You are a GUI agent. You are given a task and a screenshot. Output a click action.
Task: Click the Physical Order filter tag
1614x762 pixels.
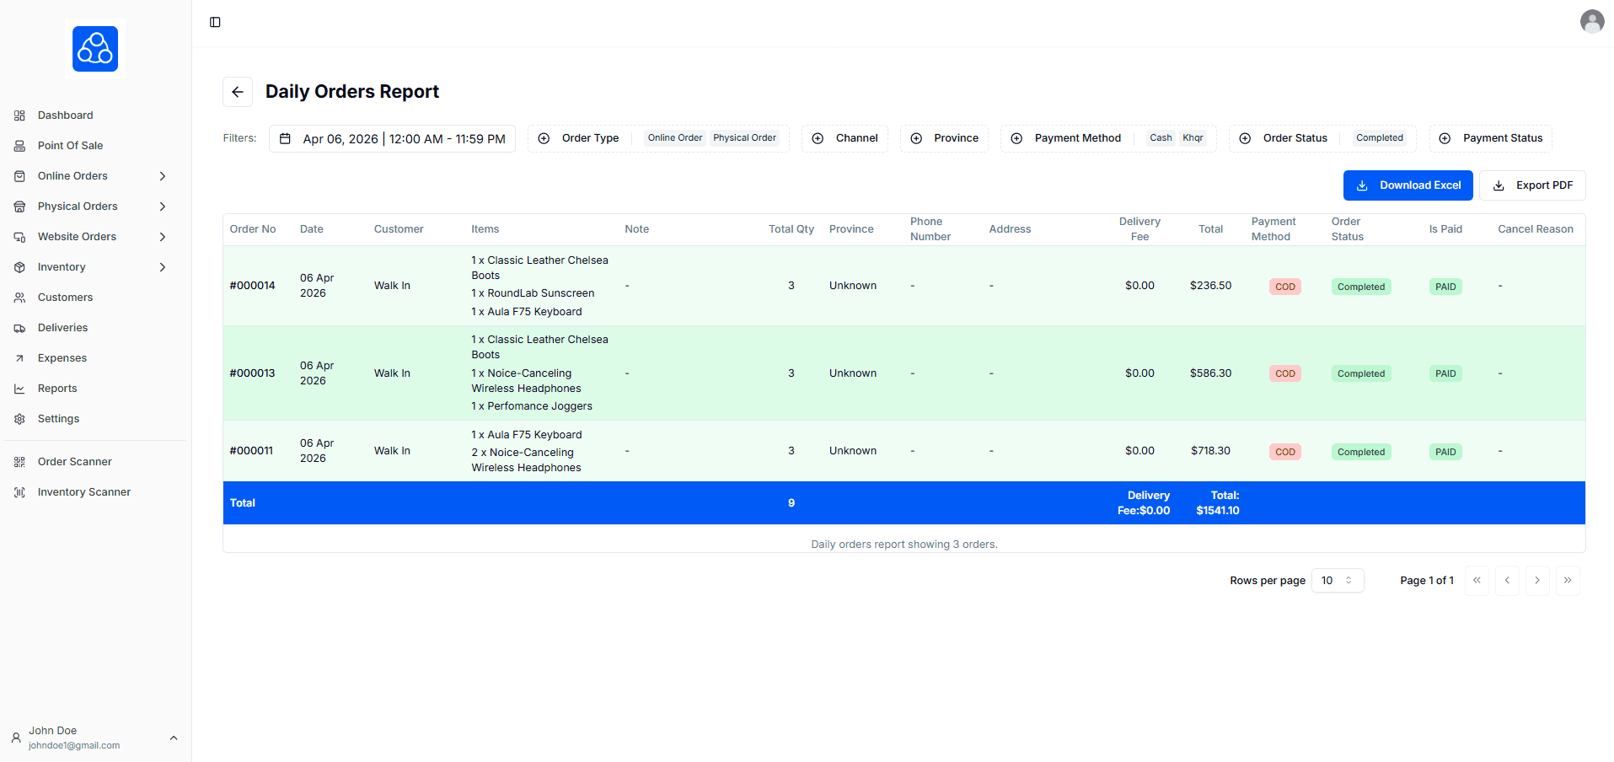(x=744, y=138)
